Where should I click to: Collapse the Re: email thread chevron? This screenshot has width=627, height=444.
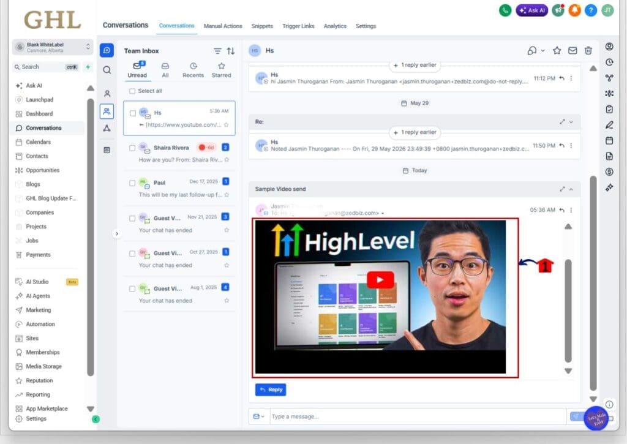[x=571, y=122]
